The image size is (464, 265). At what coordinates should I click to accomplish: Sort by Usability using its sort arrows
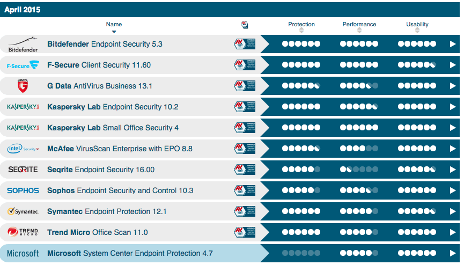417,30
